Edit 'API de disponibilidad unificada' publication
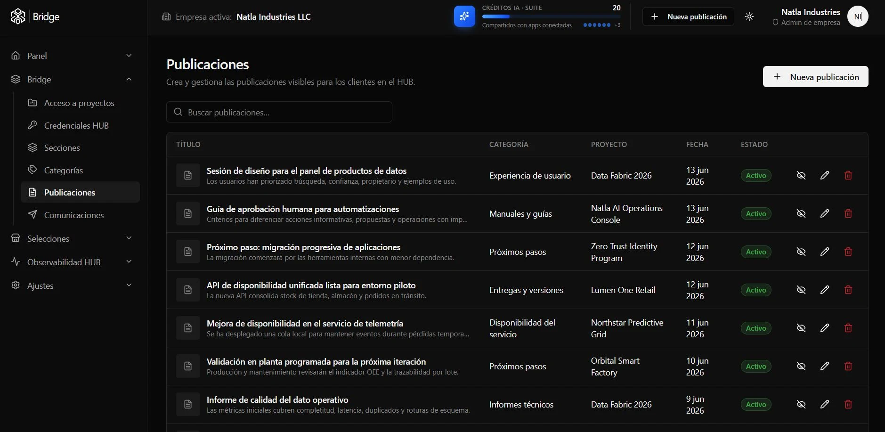This screenshot has width=885, height=432. click(x=825, y=290)
